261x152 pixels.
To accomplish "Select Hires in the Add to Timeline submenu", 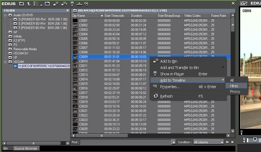I will (234, 86).
